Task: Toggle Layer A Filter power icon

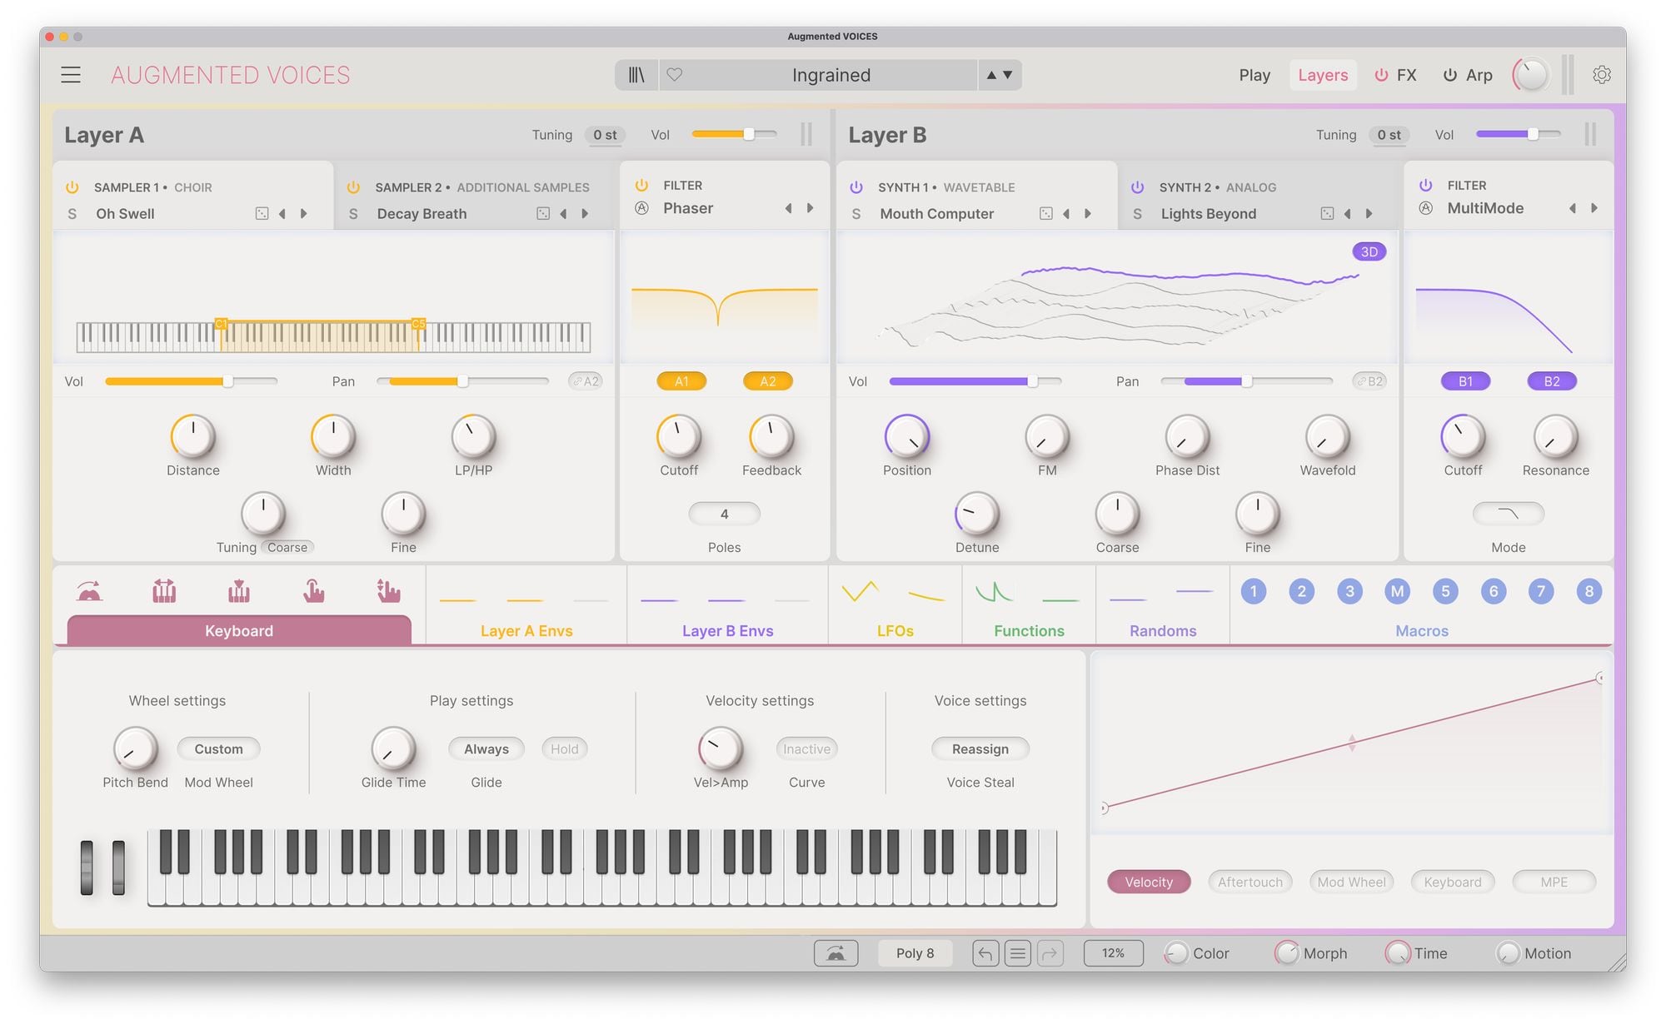Action: [641, 185]
